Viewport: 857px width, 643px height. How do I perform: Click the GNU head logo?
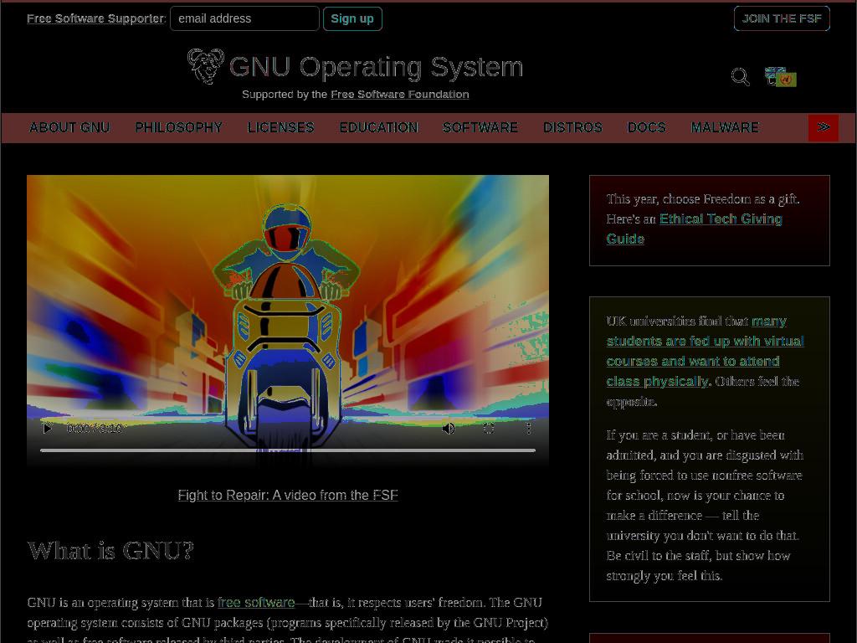pyautogui.click(x=206, y=67)
